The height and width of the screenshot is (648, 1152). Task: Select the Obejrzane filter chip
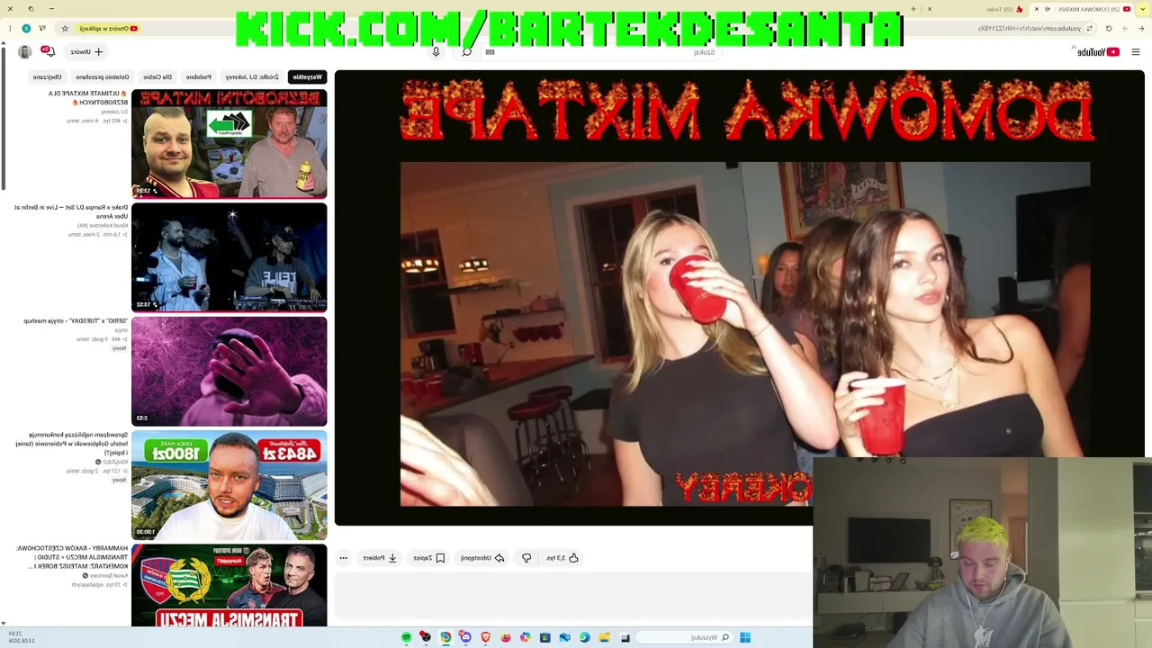[47, 77]
